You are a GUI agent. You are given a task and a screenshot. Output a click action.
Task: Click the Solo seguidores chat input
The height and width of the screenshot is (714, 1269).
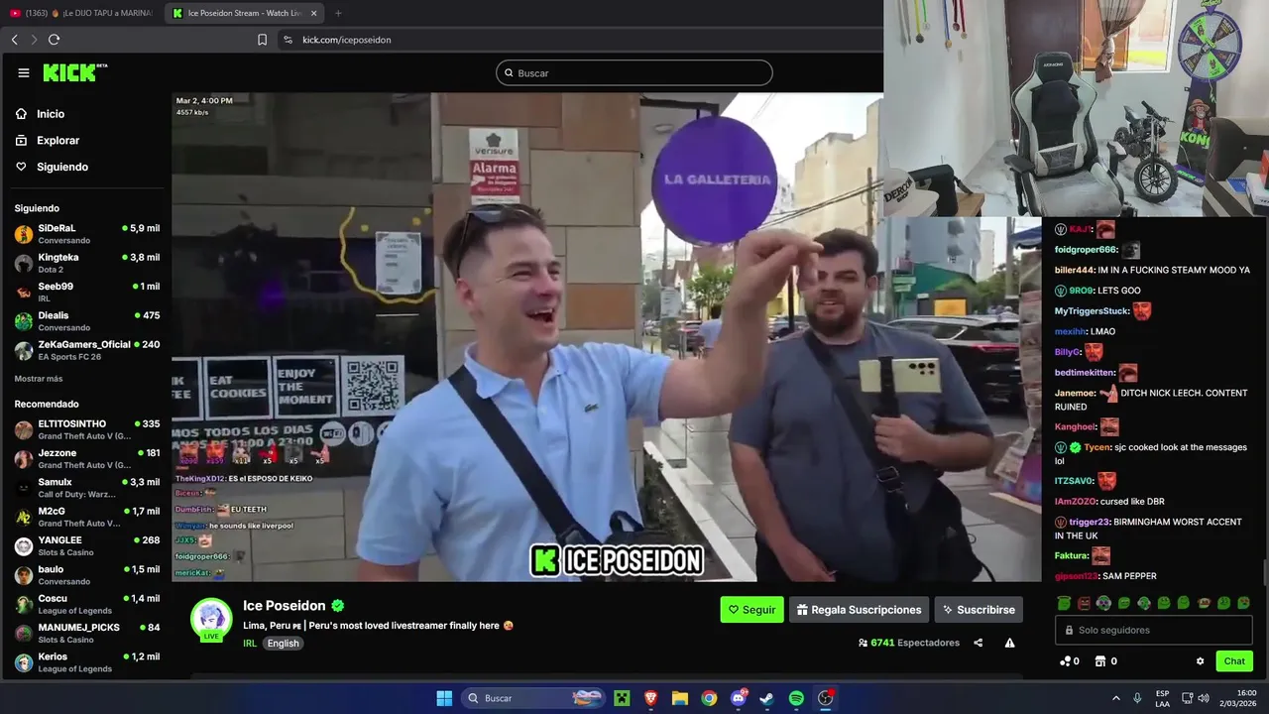tap(1155, 630)
